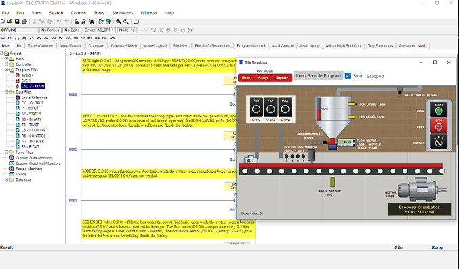Screen dimensions: 459x269
Task: Click the selector switch knob in simulator
Action: (x=439, y=143)
